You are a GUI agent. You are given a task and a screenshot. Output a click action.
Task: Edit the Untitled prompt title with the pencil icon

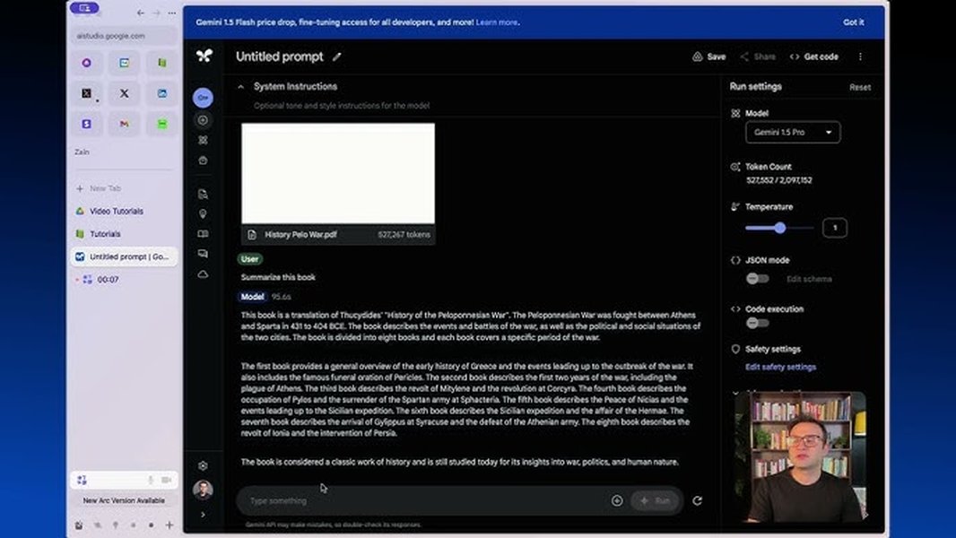point(336,56)
